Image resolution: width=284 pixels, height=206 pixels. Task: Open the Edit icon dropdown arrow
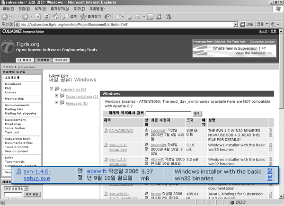[x=144, y=17]
